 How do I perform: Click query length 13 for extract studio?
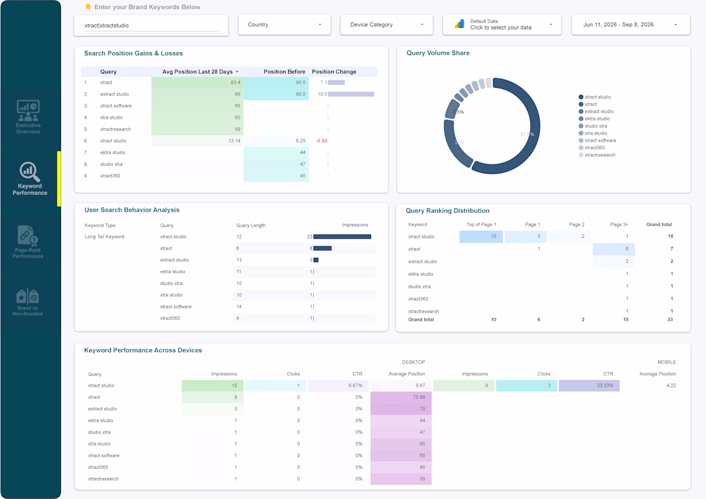[x=239, y=260]
